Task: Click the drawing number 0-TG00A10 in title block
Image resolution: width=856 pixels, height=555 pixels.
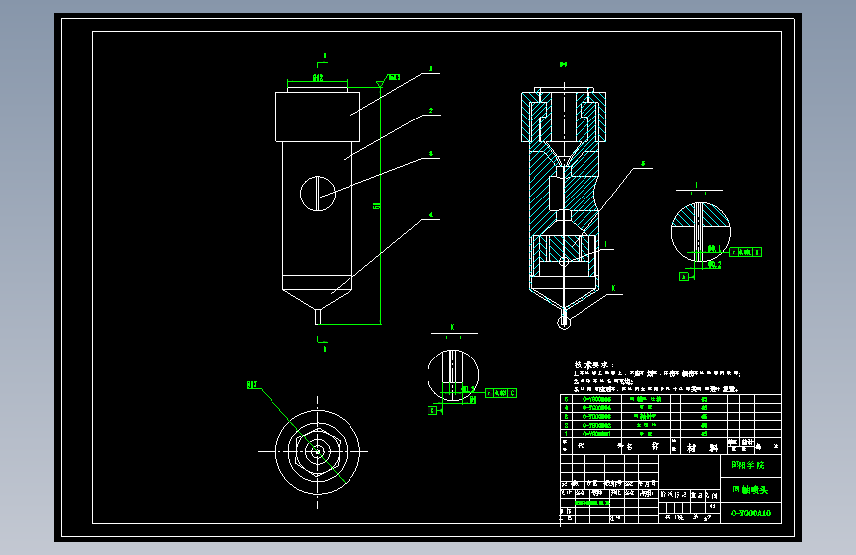Action: (x=750, y=513)
